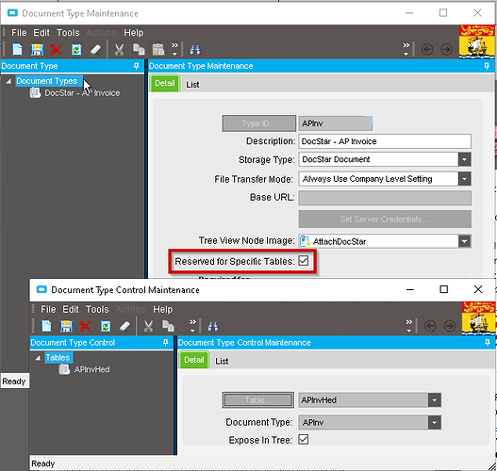The image size is (497, 471).
Task: Open File menu in Control Maintenance window
Action: [48, 309]
